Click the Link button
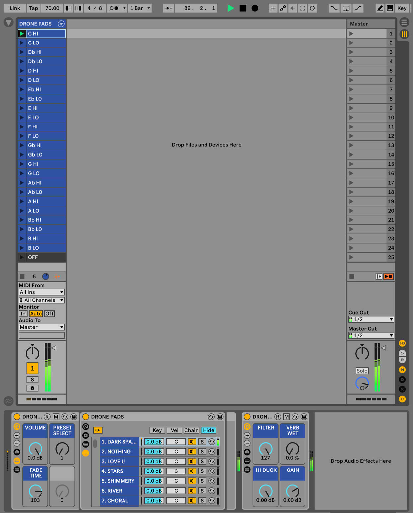Image resolution: width=413 pixels, height=513 pixels. (x=15, y=8)
